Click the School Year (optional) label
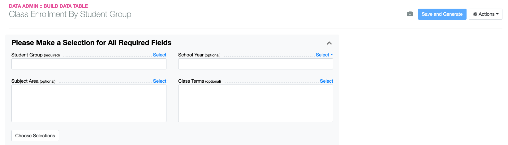Screen dimensions: 508x145 [x=199, y=55]
